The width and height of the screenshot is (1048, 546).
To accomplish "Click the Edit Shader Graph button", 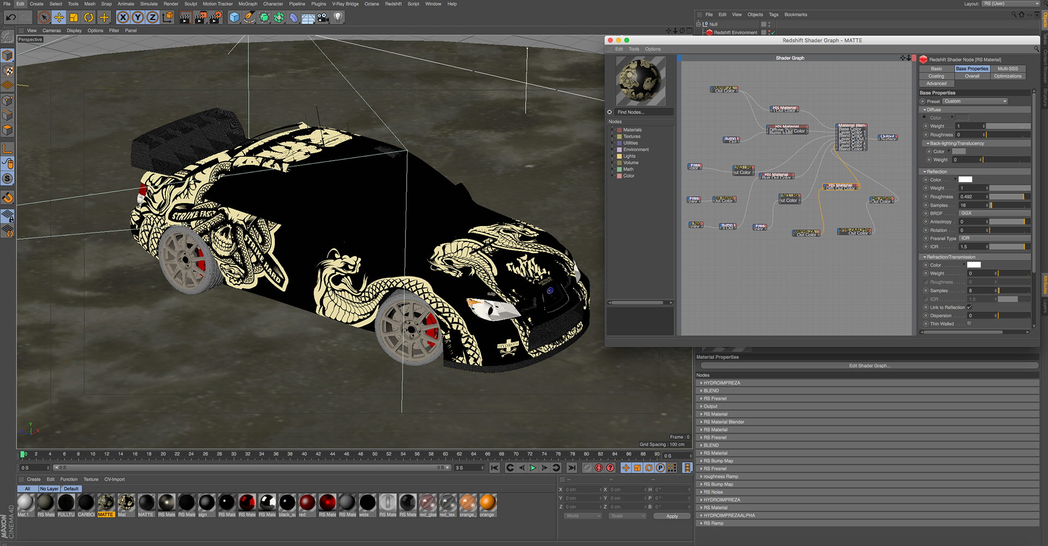I will tap(869, 366).
